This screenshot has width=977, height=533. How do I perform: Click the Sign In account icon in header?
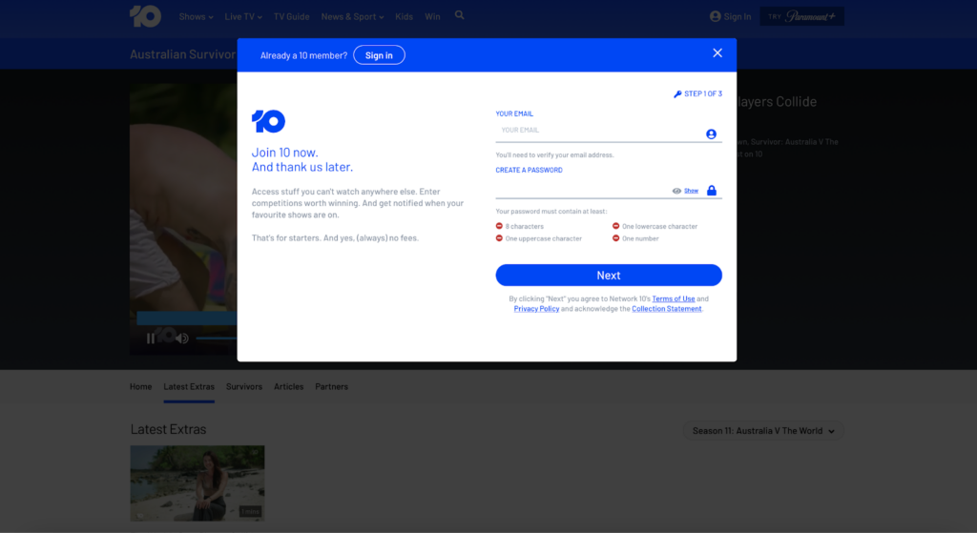716,17
